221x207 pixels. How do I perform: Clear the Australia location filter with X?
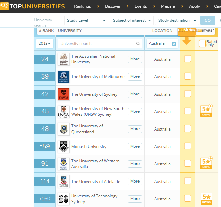(x=174, y=44)
